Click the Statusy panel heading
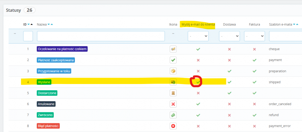The height and width of the screenshot is (132, 302). click(13, 10)
